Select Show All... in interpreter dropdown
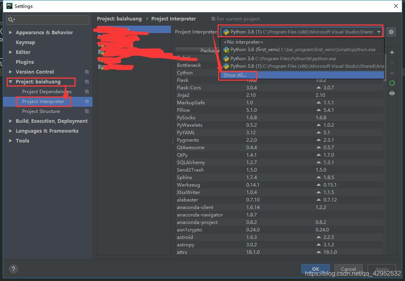Screen dimensions: 405x281 coord(302,75)
